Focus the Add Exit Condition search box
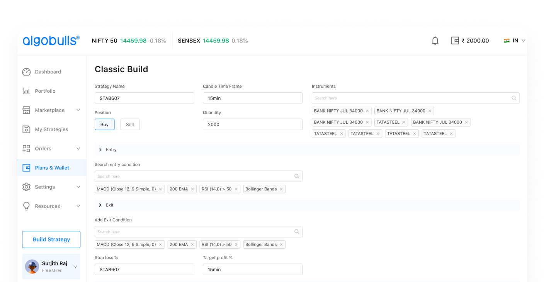The width and height of the screenshot is (544, 282). tap(199, 232)
